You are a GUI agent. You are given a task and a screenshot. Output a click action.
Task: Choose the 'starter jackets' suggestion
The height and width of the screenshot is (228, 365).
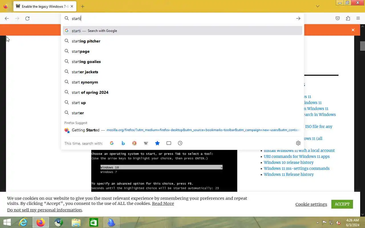coord(182,72)
